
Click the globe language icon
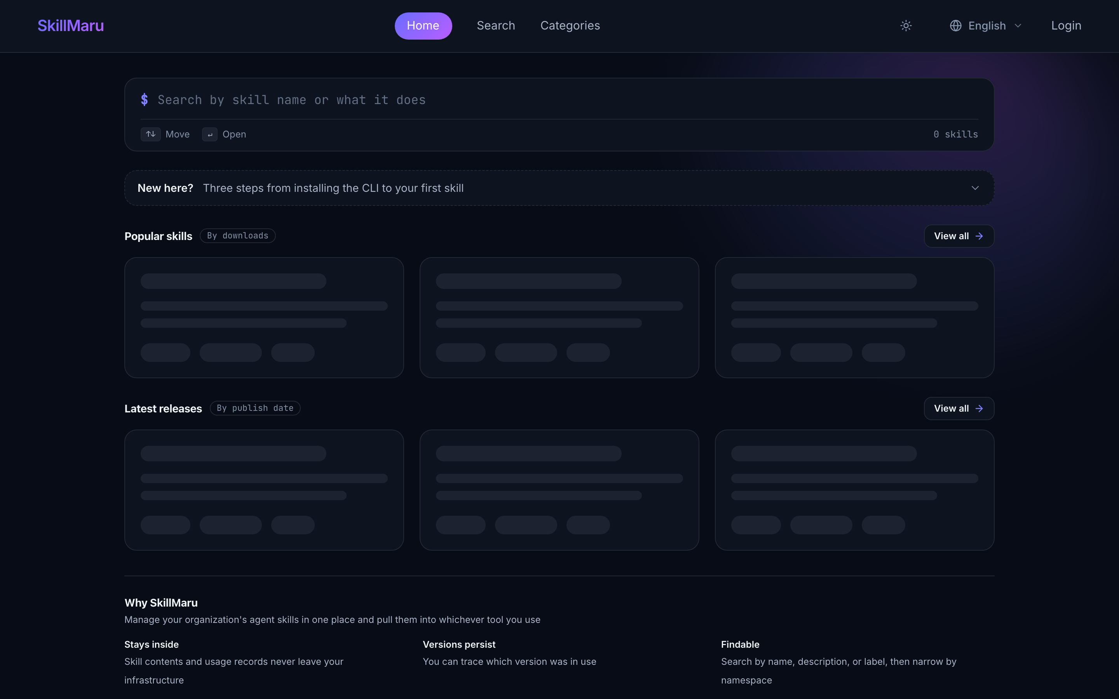pyautogui.click(x=955, y=26)
